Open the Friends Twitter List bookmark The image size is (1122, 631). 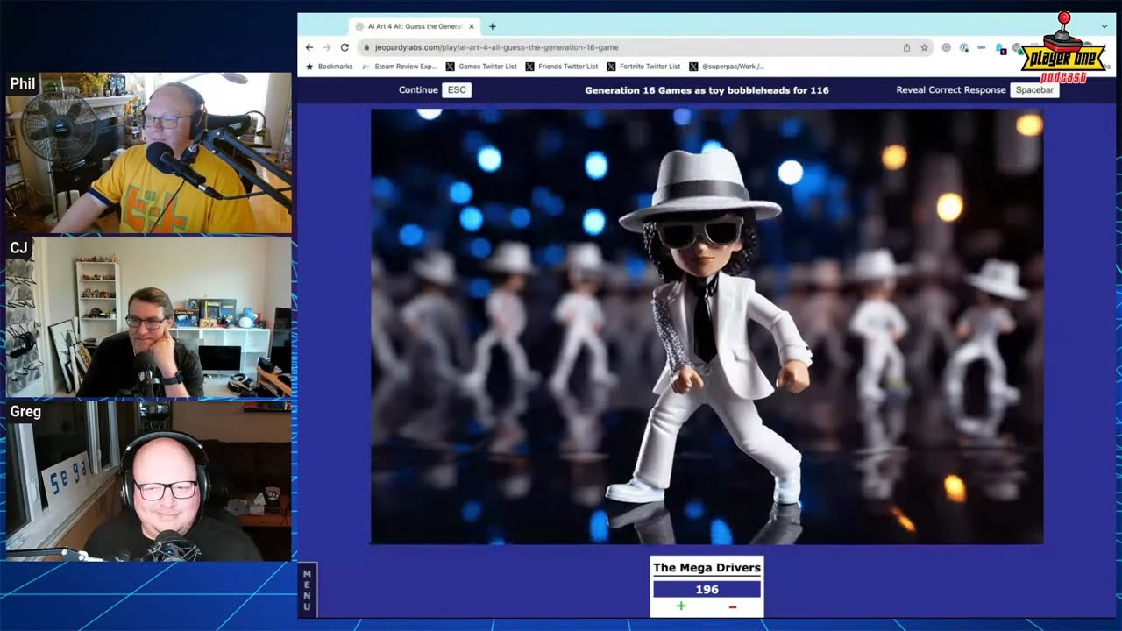pos(561,67)
